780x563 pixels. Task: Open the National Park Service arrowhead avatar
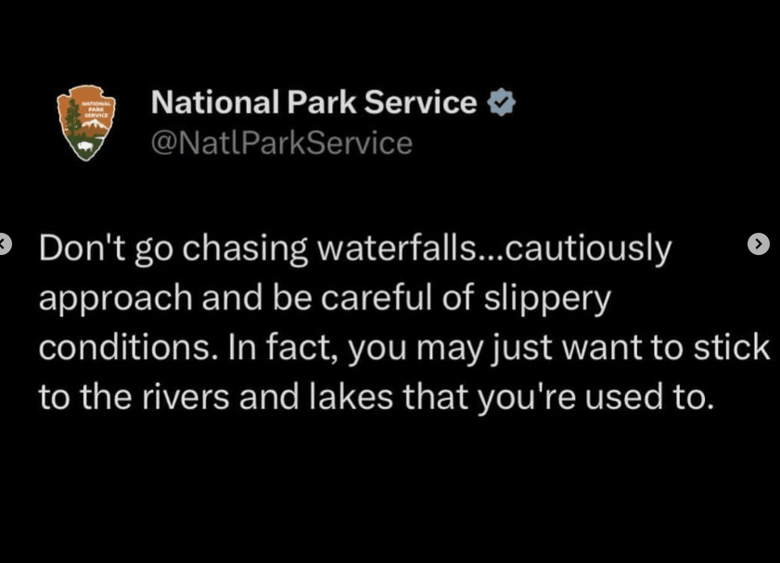(86, 122)
